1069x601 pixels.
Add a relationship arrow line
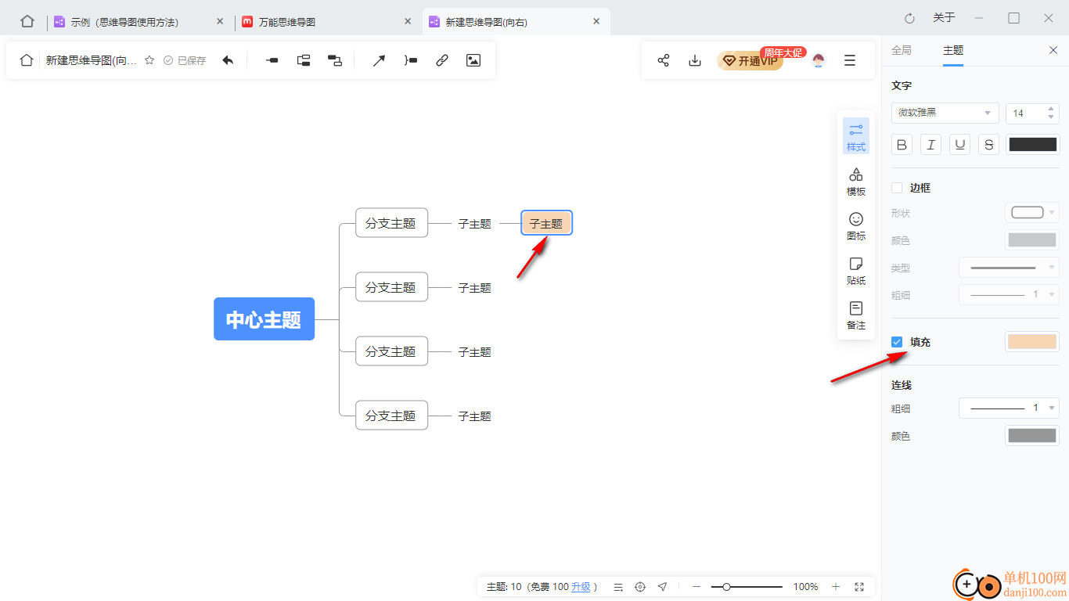tap(379, 60)
